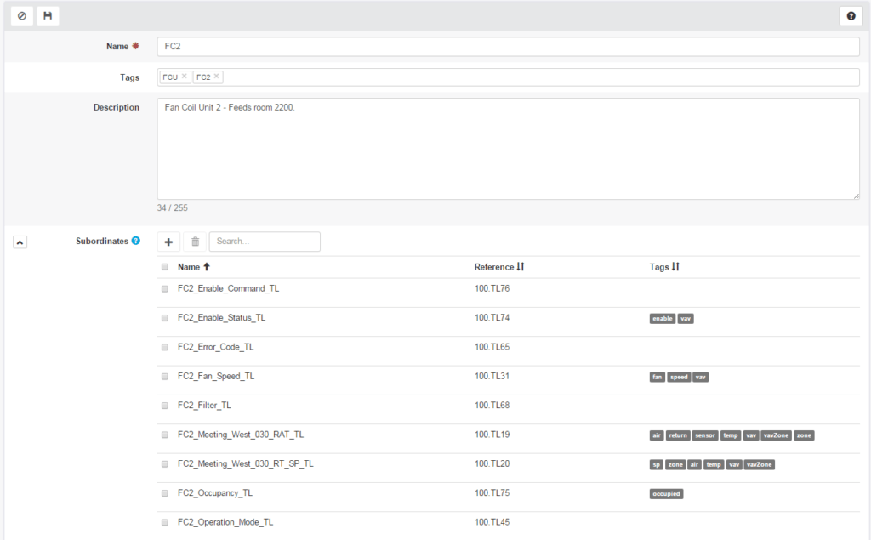Viewport: 871px width, 540px height.
Task: Toggle the select-all checkbox in header
Action: click(165, 267)
